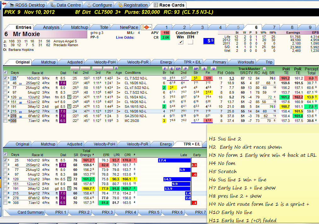Toggle checkbox for upper 25Sep12 4Prx line
Viewport: 319px width, 224px height.
[x=5, y=83]
